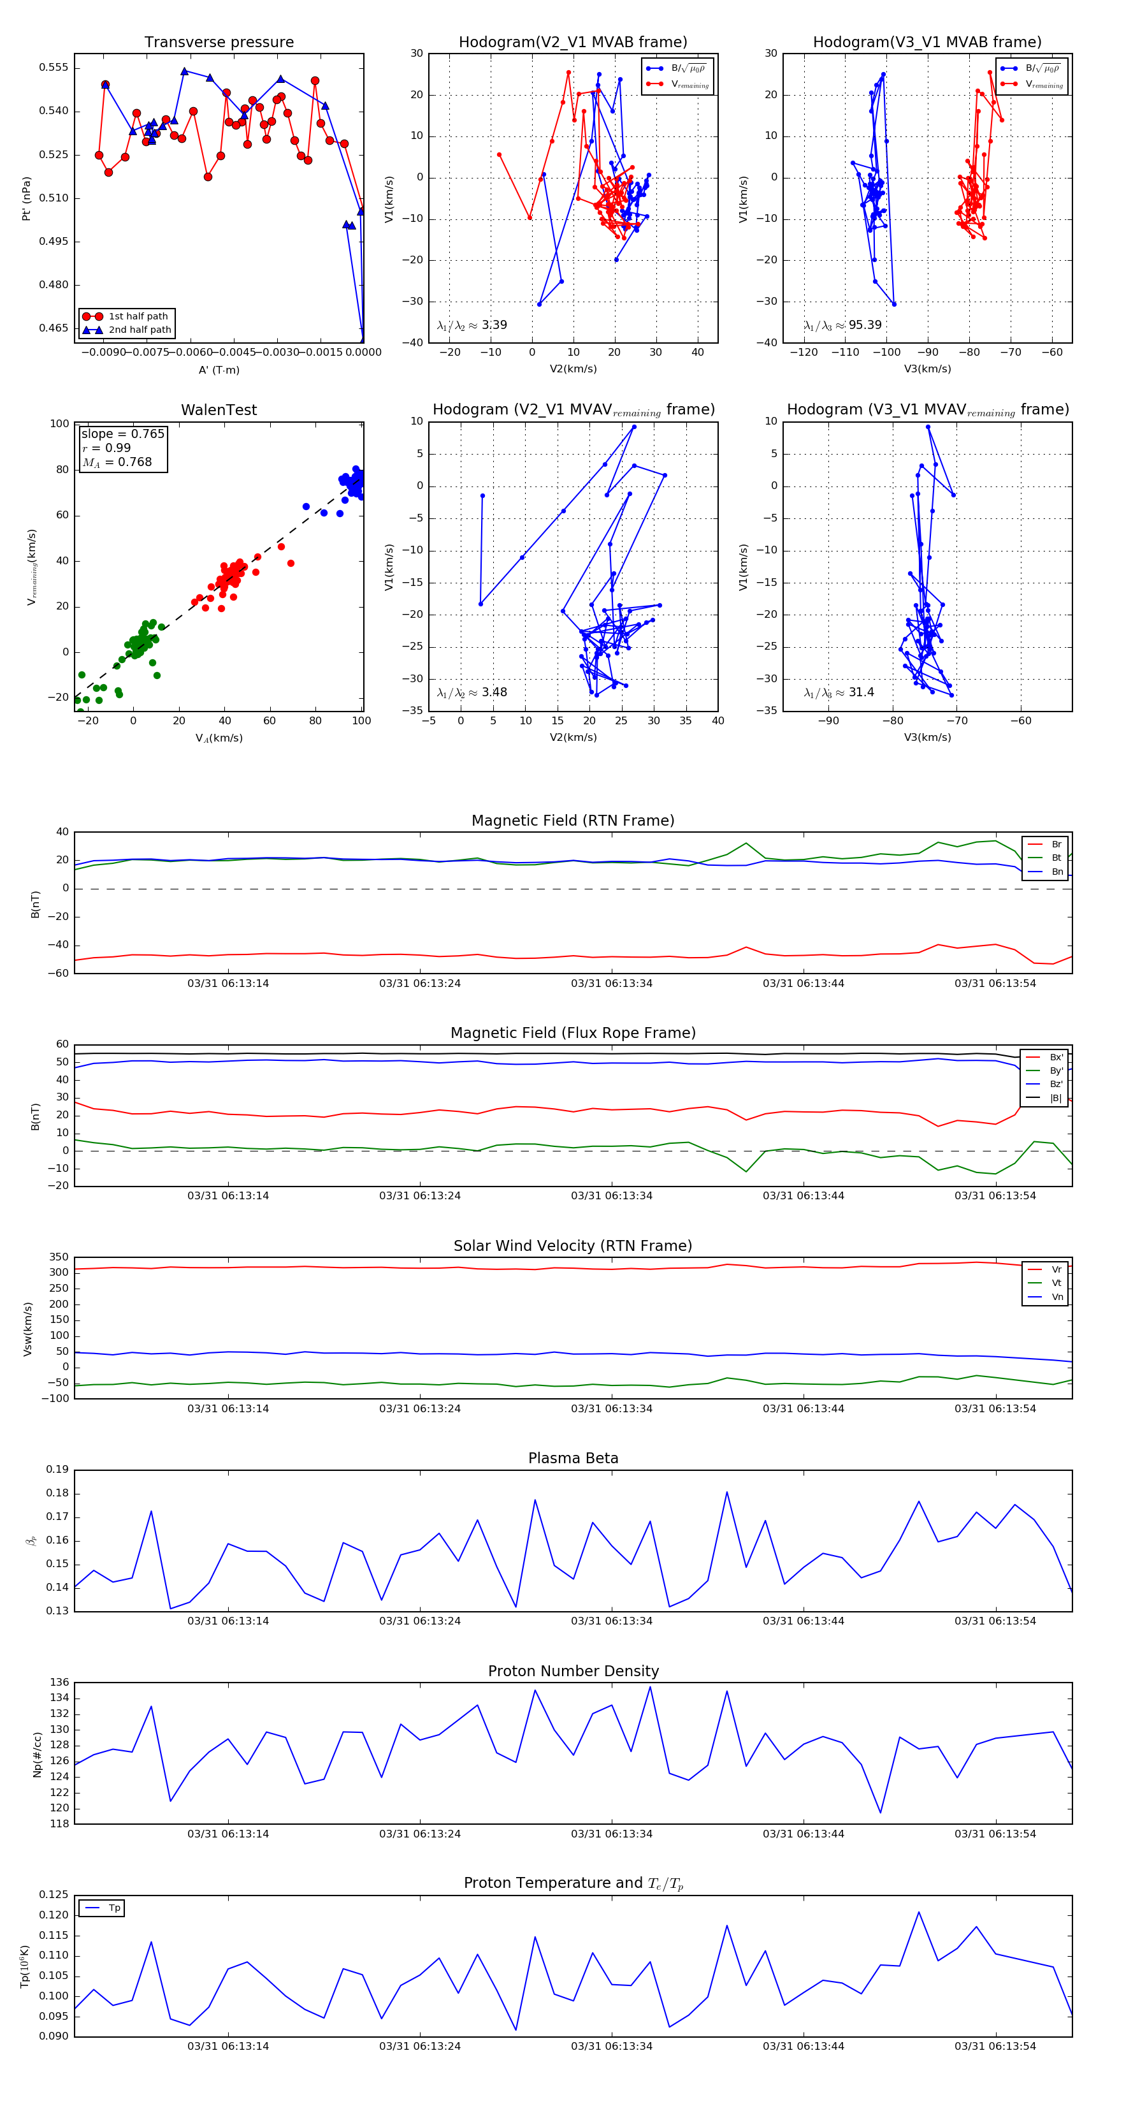Screen dimensions: 1147x2104
Task: Click the "λ1/λ3 ≈ 95.39" eigenvalue ratio
Action: tap(842, 325)
